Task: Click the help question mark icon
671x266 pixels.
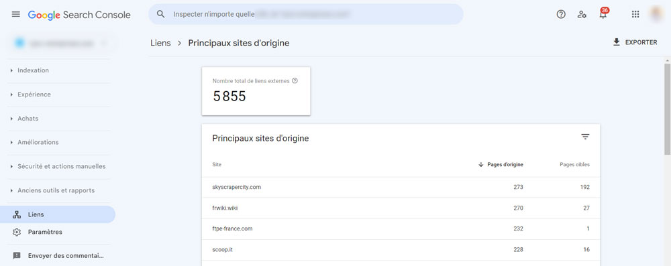Action: [560, 14]
